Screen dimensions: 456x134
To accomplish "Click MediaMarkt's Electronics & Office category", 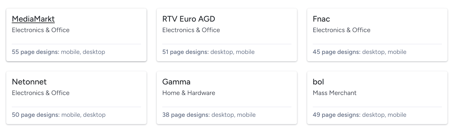I will pyautogui.click(x=41, y=30).
